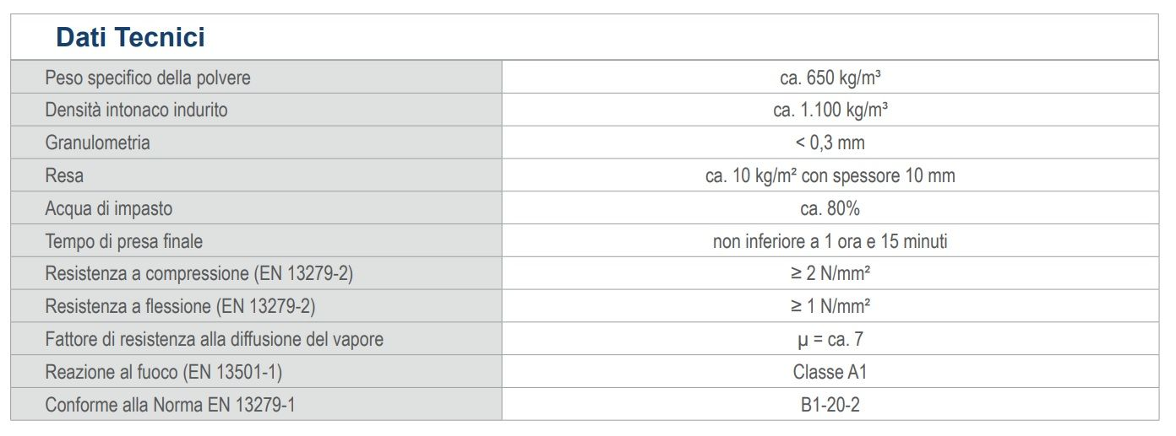The height and width of the screenshot is (436, 1176).
Task: Click "non inferiore a 1 ora e 15 minuti"
Action: coord(830,241)
